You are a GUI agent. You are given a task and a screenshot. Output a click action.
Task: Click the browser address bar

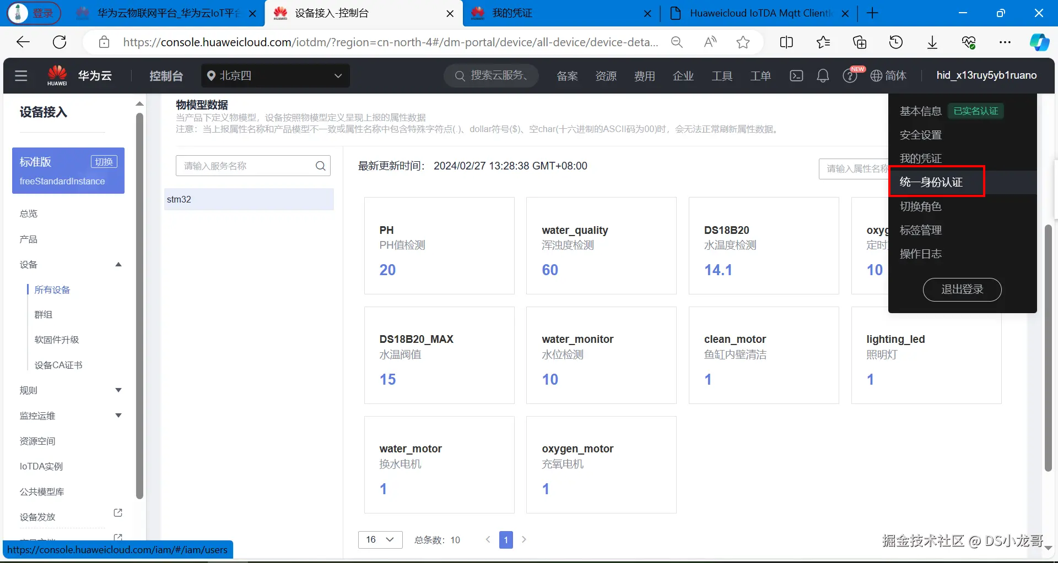tap(390, 42)
